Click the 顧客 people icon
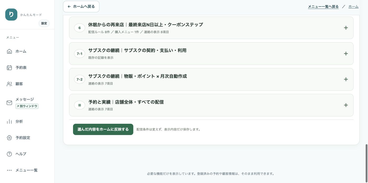Image resolution: width=368 pixels, height=183 pixels. 9,84
